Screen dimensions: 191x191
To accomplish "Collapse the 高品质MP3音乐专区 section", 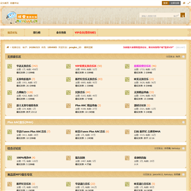I will 184,175.
